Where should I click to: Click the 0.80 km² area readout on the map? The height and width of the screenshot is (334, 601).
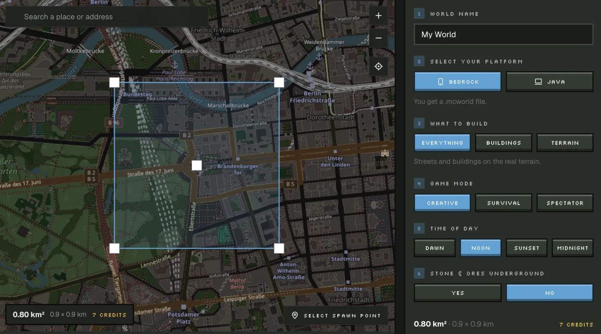[x=28, y=315]
